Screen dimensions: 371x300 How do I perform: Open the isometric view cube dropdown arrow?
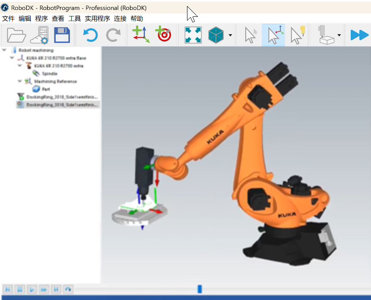click(231, 35)
